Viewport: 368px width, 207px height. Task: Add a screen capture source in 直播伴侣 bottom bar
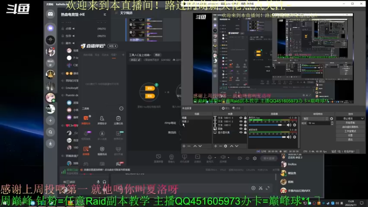(x=158, y=158)
